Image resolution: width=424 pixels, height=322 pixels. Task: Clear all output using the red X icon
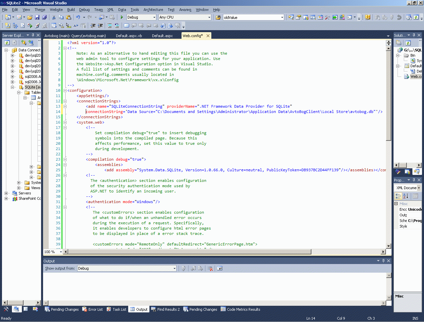210,268
